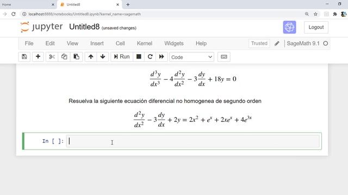Click the '(unsaved changes)' status text
Viewport: 348px width, 195px height.
(x=119, y=28)
